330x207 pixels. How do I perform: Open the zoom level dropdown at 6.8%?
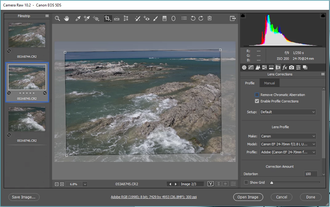tap(85, 184)
